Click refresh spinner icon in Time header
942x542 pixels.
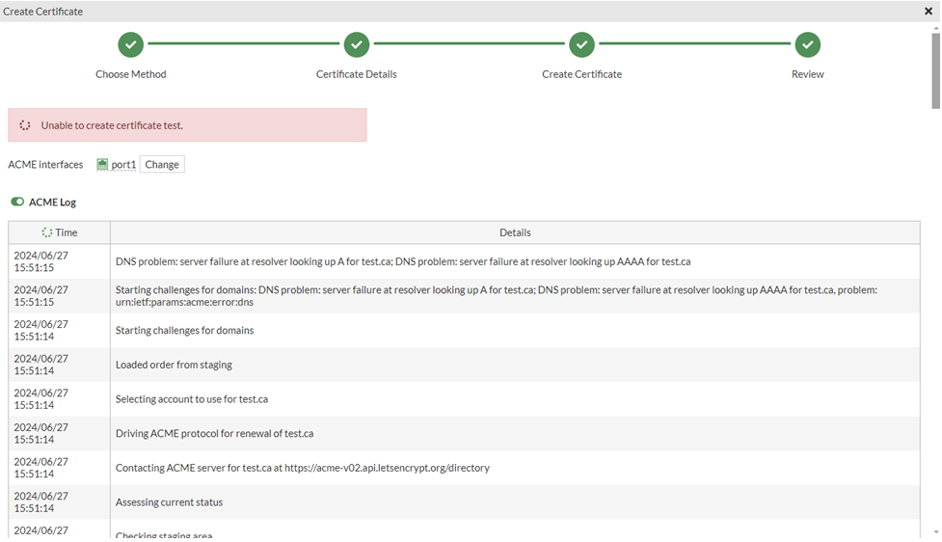tap(47, 232)
